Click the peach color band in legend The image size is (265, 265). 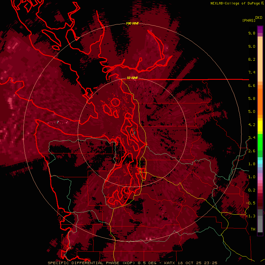tap(260, 59)
